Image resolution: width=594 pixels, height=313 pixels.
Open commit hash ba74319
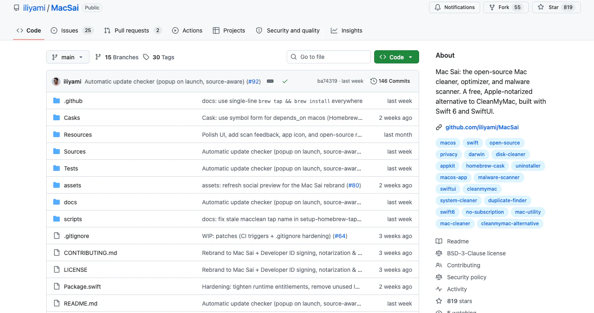coord(327,81)
